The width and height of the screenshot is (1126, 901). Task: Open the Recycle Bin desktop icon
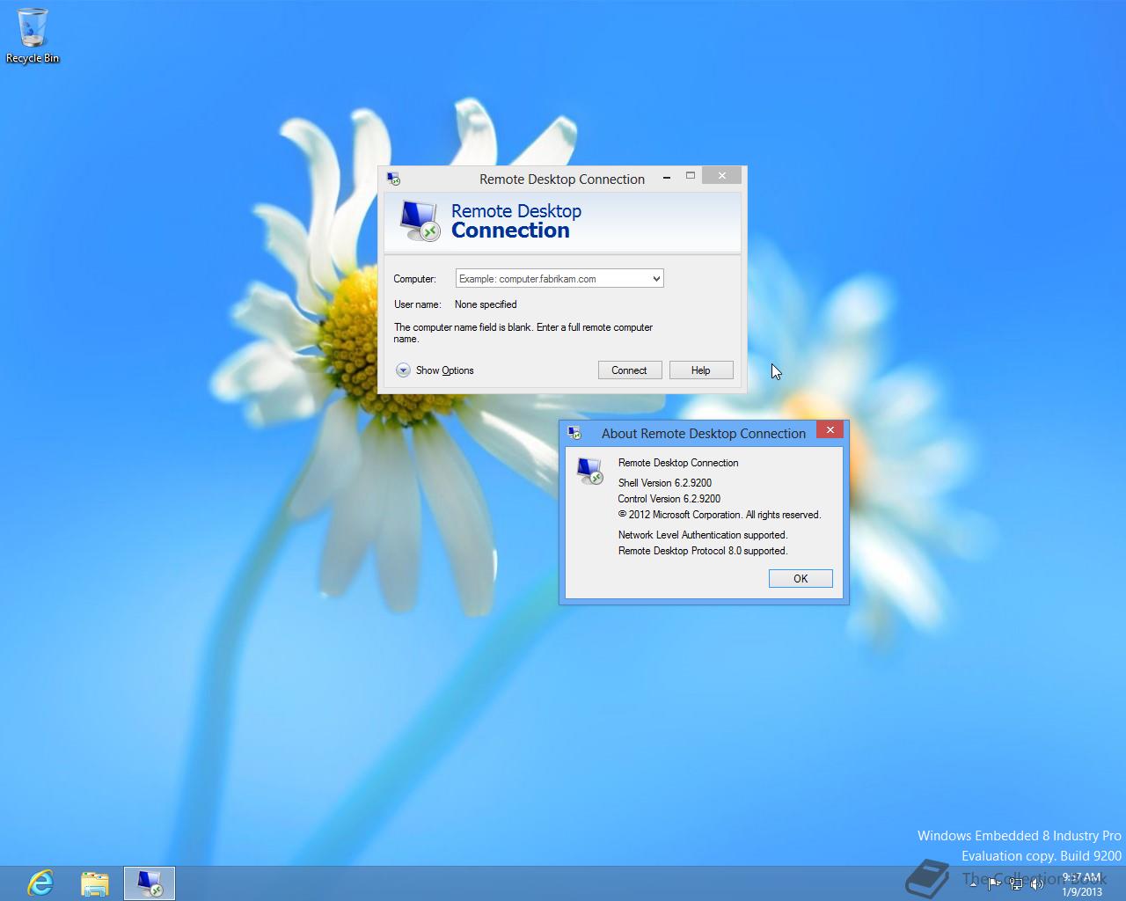coord(33,36)
